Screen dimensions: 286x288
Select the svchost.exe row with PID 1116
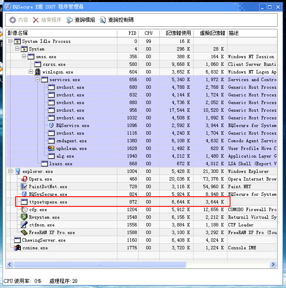(142, 133)
